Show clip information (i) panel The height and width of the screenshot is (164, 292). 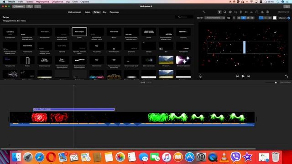click(267, 12)
